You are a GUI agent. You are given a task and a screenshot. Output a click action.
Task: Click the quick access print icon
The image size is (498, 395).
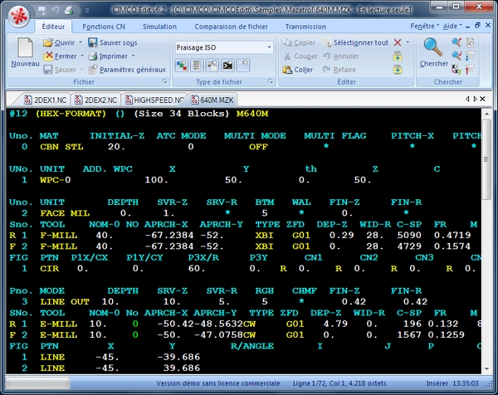[x=69, y=11]
